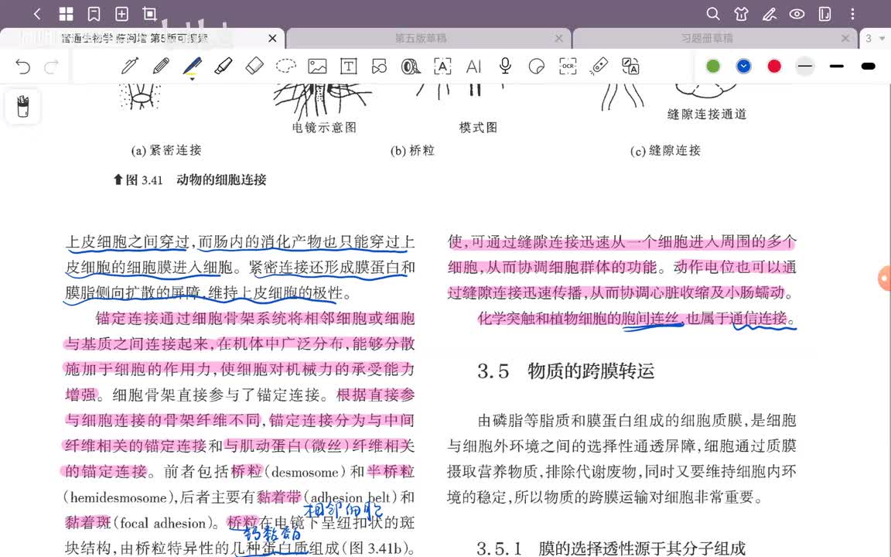The height and width of the screenshot is (557, 891).
Task: Select the laser pointer tool
Action: [x=599, y=66]
